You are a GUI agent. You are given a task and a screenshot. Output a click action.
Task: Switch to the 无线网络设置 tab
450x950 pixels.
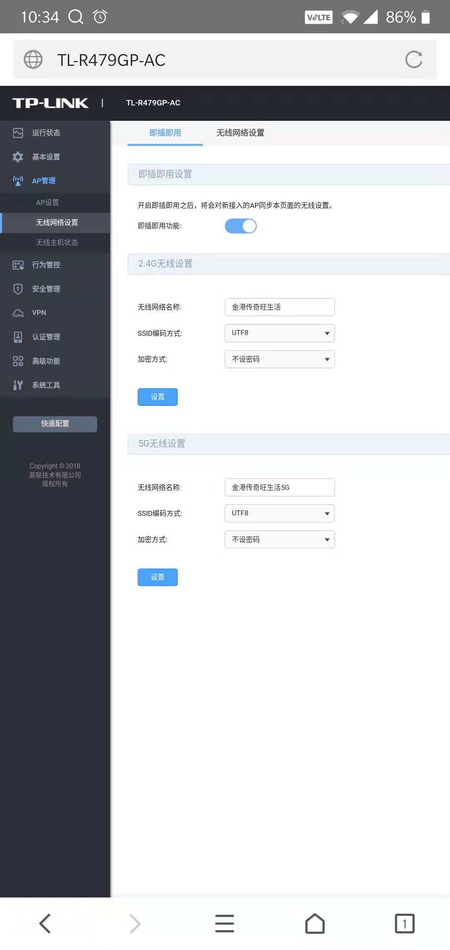pos(240,133)
